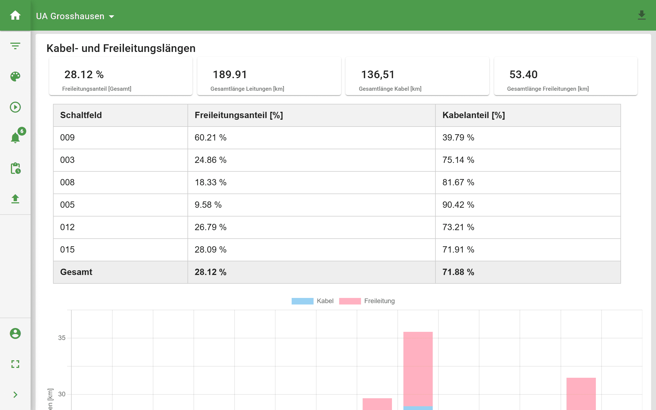
Task: Click the Kabelanteil [%] column header
Action: tap(474, 115)
